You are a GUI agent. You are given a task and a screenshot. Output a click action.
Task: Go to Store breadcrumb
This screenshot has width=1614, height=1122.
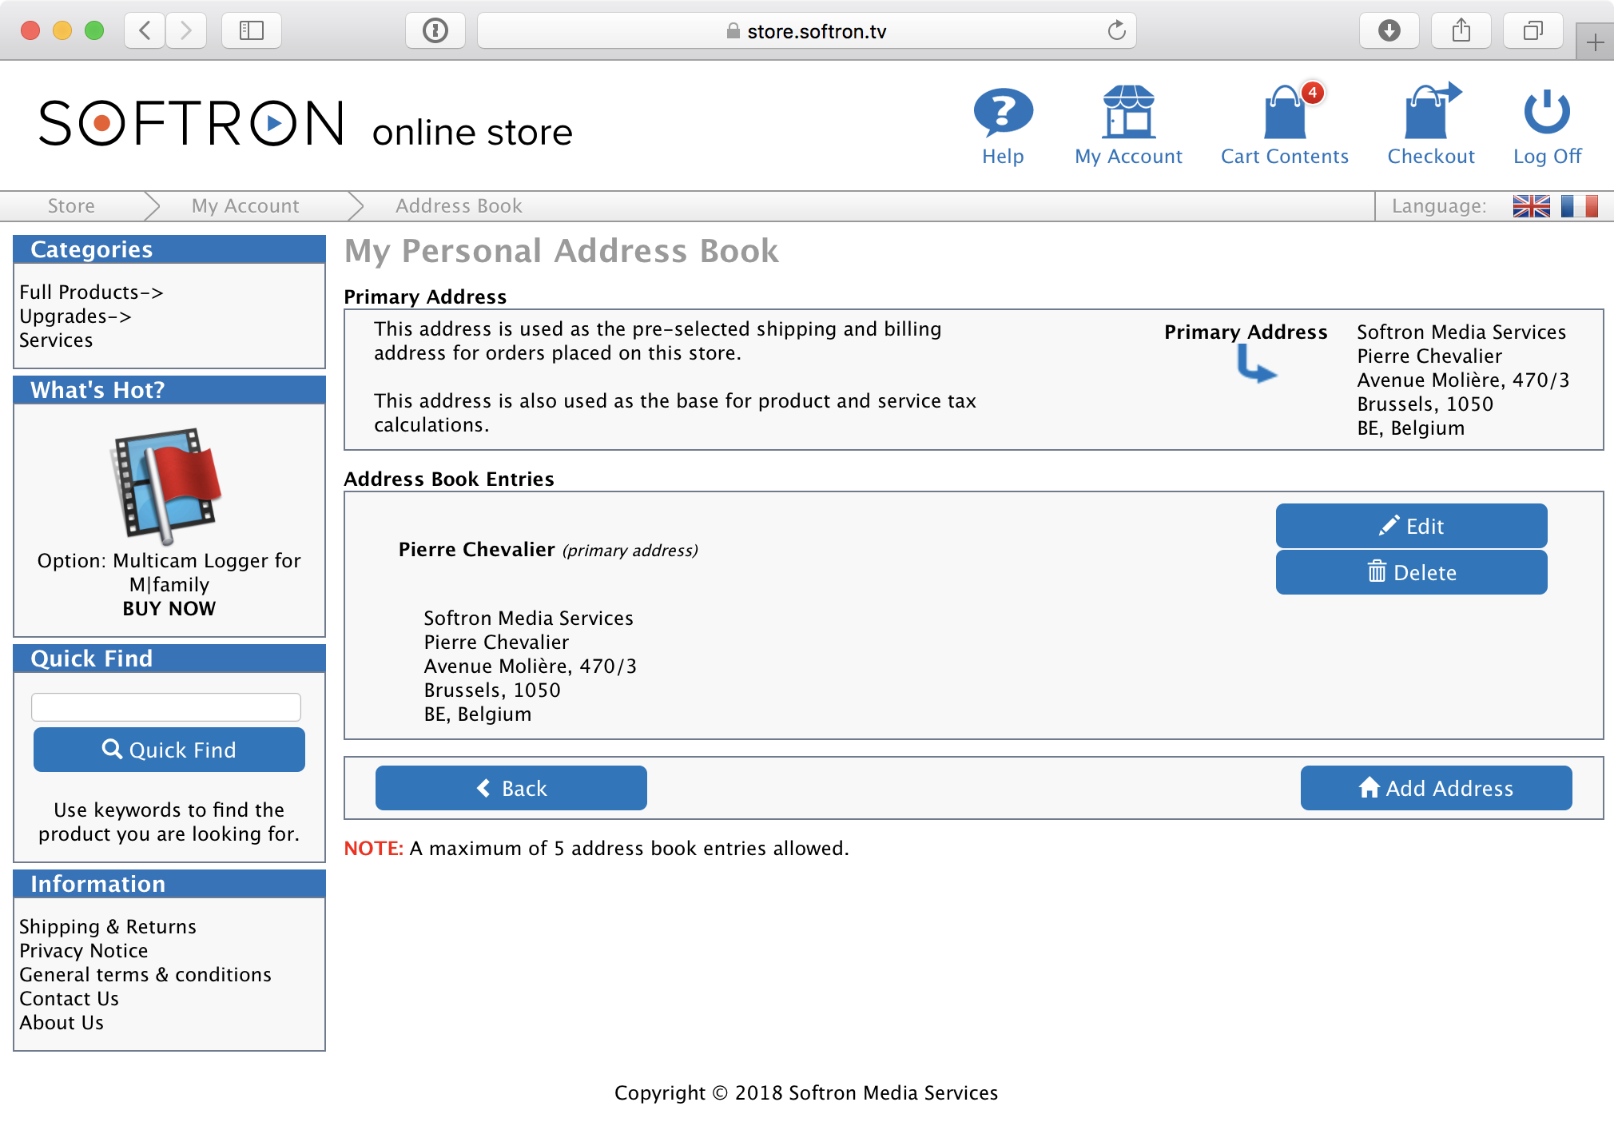click(x=71, y=206)
